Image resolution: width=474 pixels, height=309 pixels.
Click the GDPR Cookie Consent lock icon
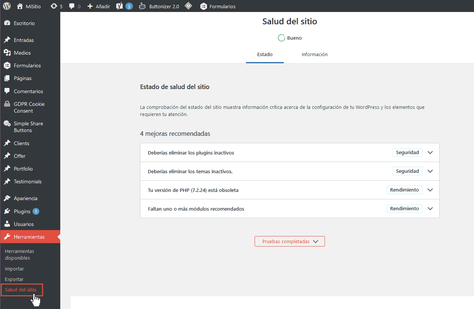[x=7, y=104]
